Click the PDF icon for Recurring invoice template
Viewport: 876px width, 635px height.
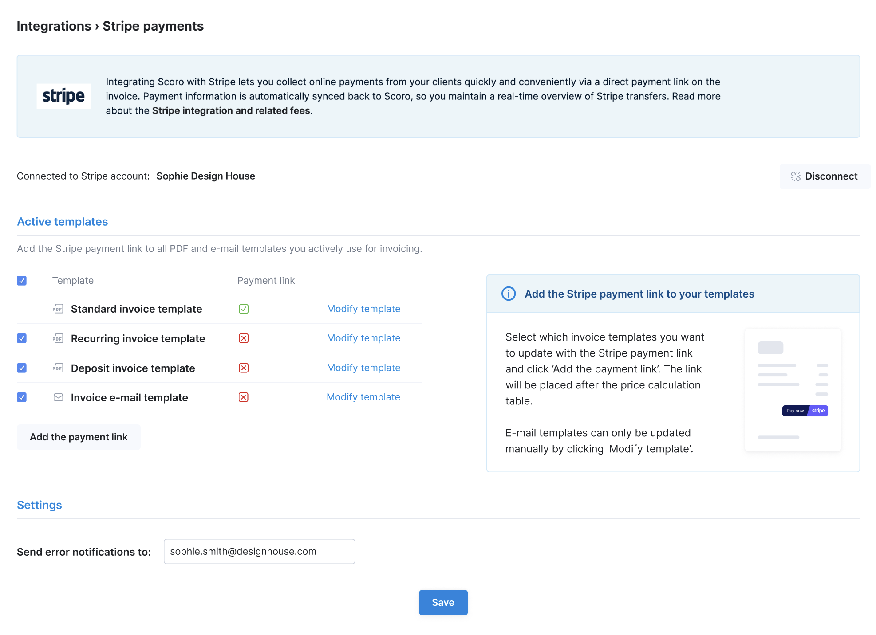[58, 338]
